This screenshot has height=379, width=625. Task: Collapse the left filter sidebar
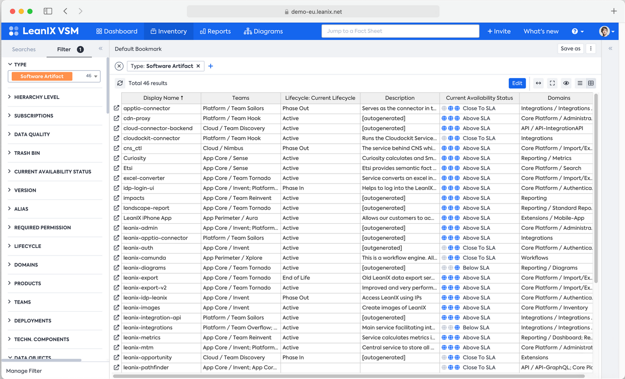click(x=101, y=49)
